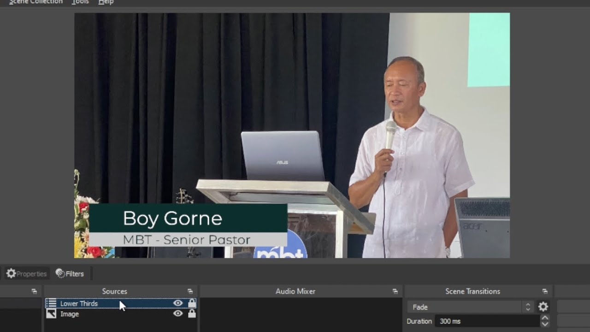Open Filters for the selected source

[70, 273]
